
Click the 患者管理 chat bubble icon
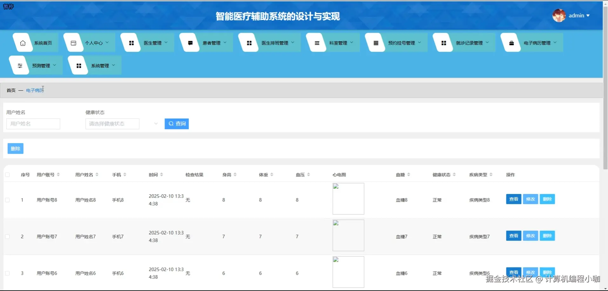click(190, 42)
